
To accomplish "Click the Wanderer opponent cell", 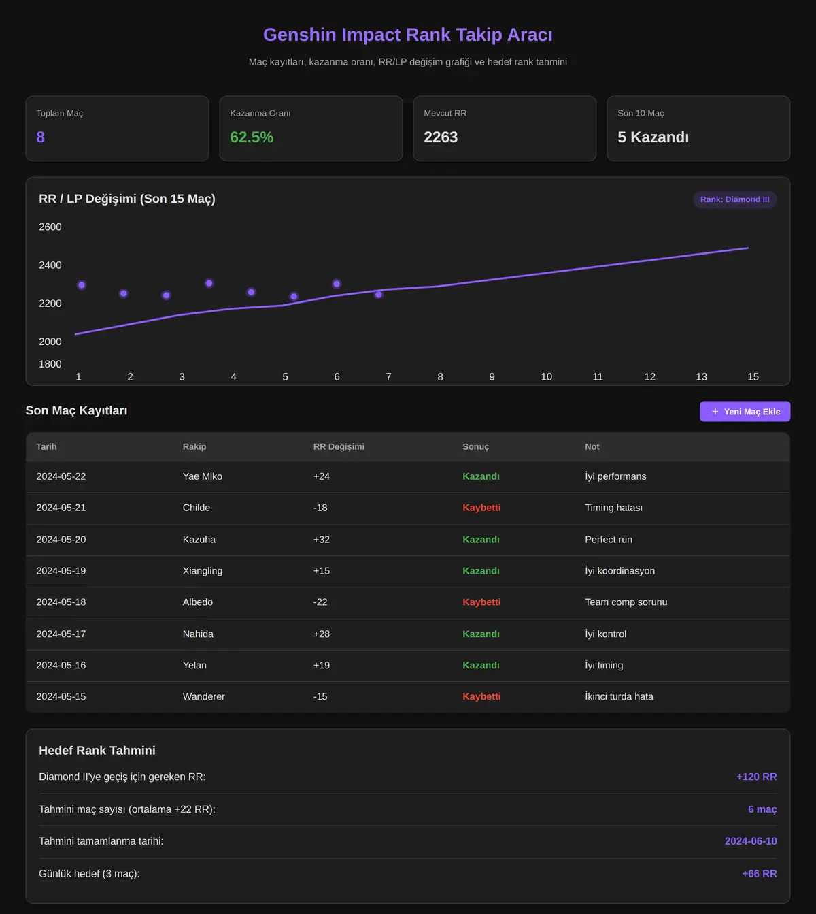I will pyautogui.click(x=204, y=697).
